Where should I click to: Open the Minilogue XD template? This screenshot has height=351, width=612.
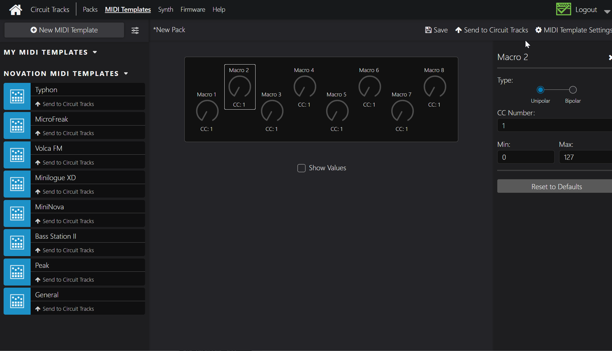click(55, 178)
